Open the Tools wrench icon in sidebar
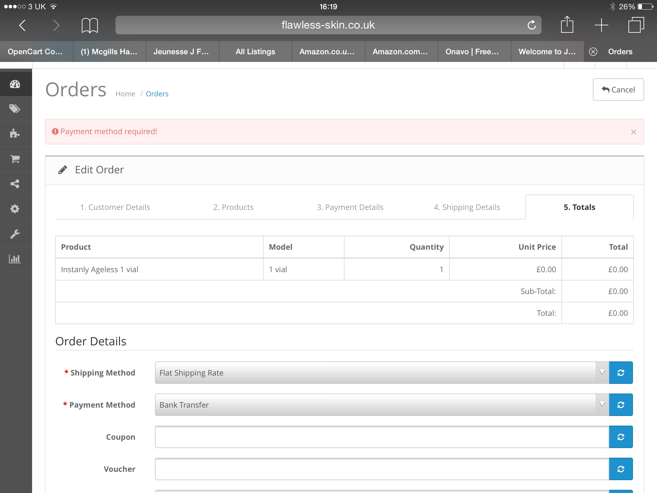 pos(15,234)
